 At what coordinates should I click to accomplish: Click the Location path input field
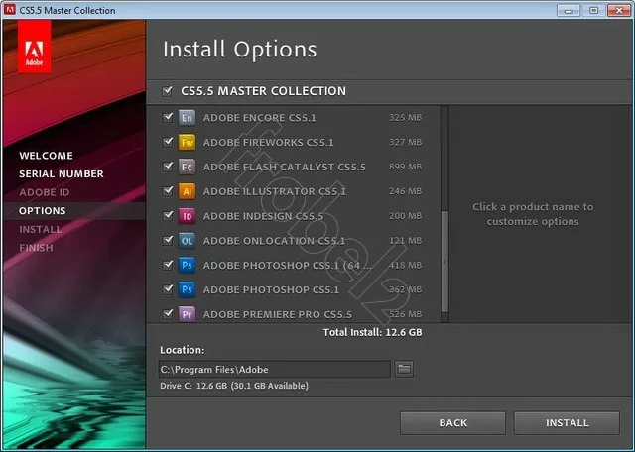(x=275, y=369)
